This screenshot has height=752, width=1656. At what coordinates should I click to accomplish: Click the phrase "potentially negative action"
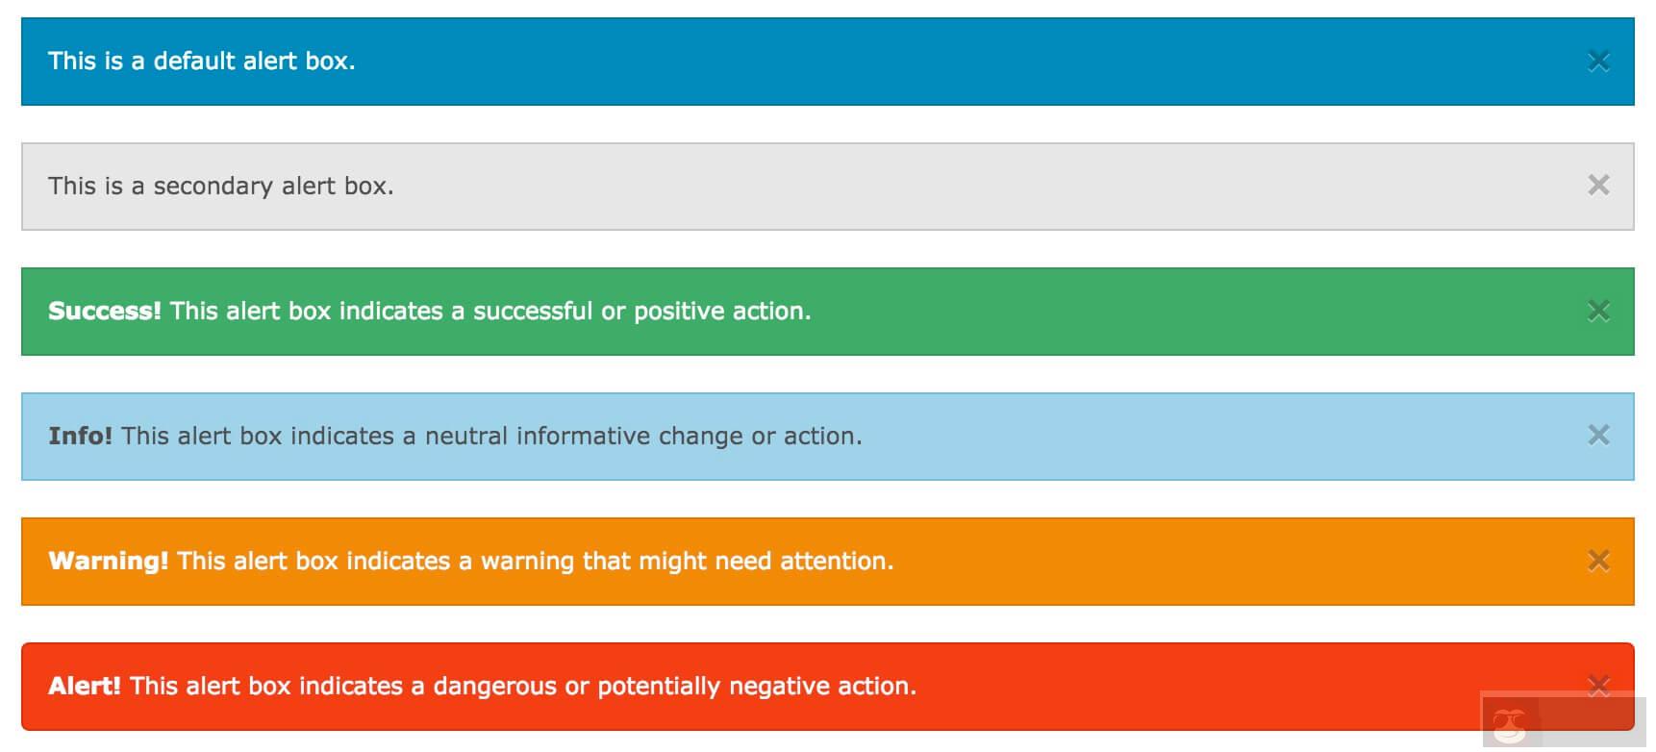pyautogui.click(x=756, y=687)
